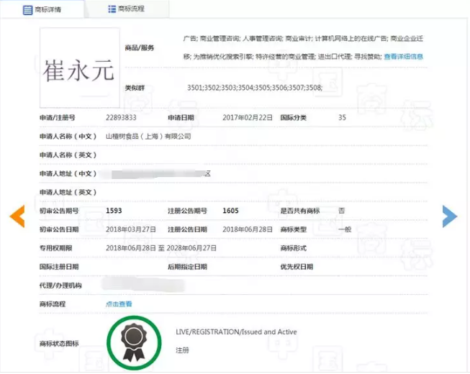
Task: Go to previous trademark with orange arrow
Action: click(x=17, y=216)
